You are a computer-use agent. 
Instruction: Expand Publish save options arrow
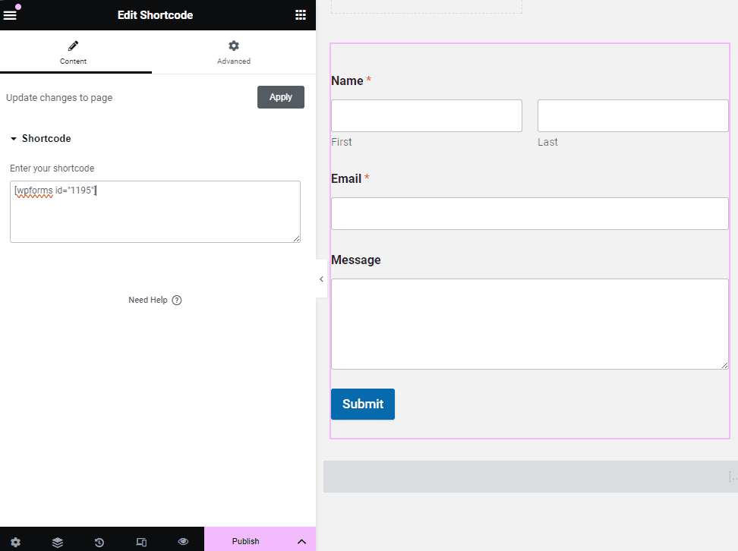coord(301,541)
